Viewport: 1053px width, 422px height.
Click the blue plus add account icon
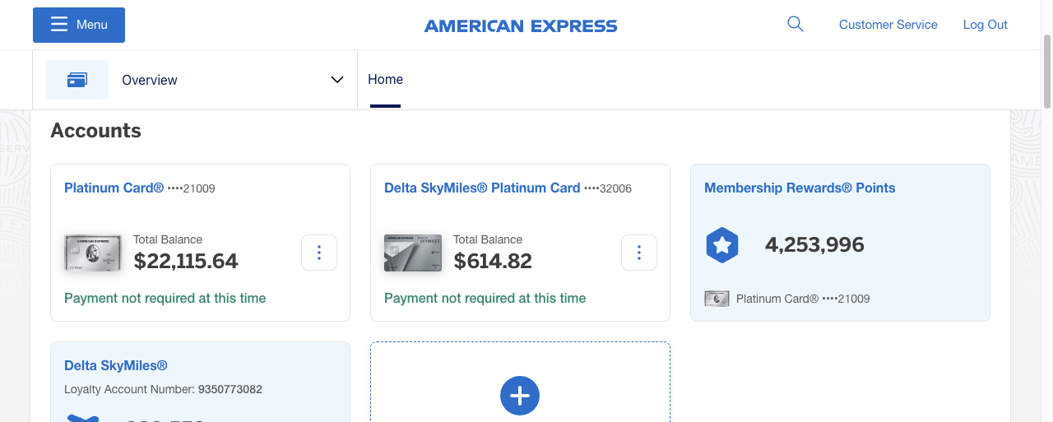(520, 396)
